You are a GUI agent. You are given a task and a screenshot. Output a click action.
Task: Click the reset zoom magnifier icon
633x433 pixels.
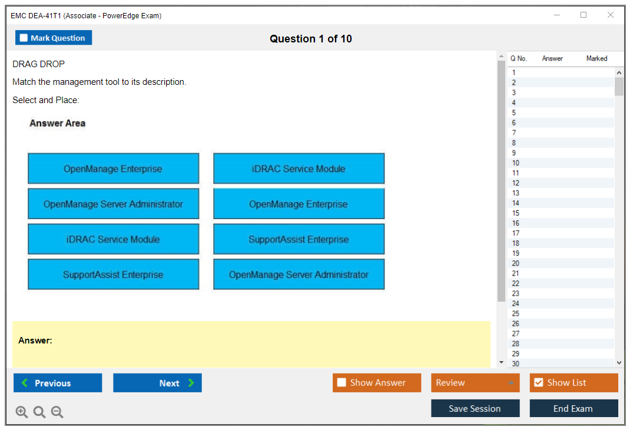[x=39, y=412]
